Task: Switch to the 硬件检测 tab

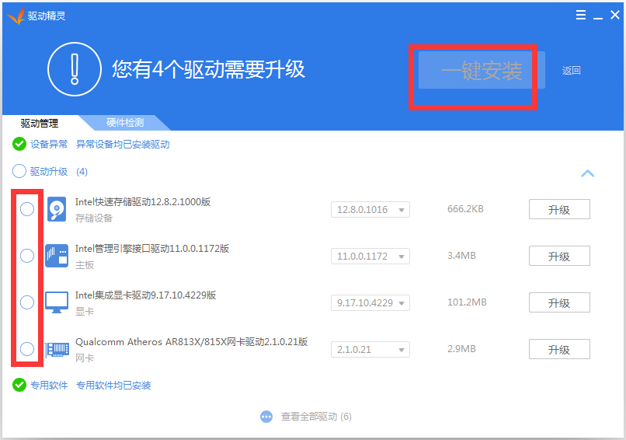Action: click(x=125, y=123)
